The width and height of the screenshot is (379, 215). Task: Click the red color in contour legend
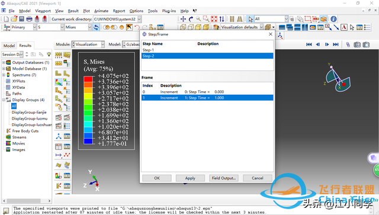[x=88, y=79]
